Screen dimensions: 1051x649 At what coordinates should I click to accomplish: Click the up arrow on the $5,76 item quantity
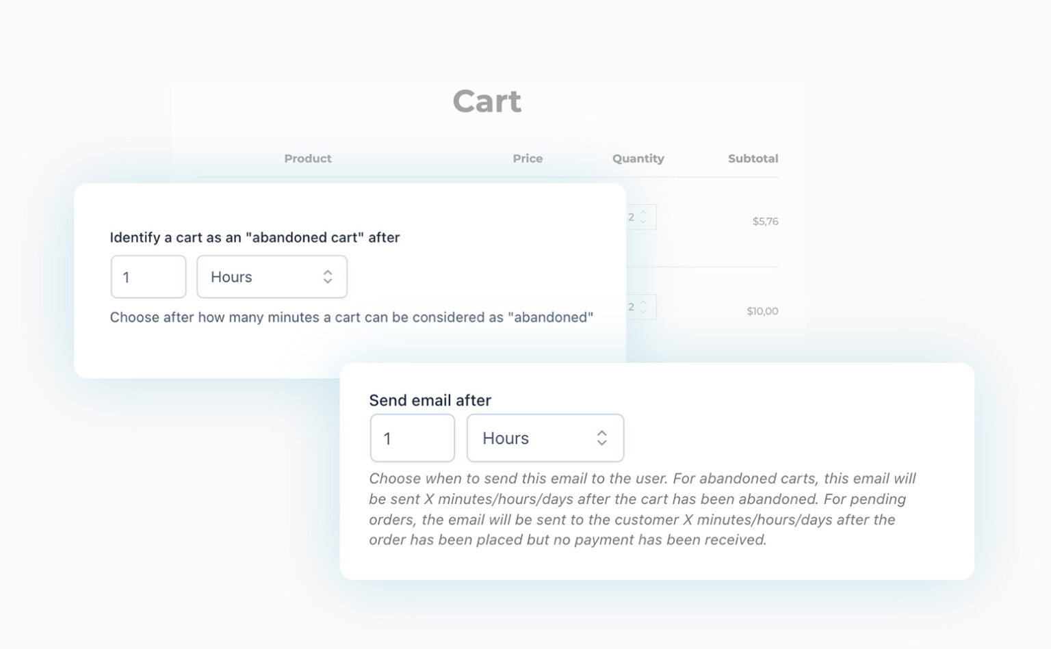643,213
